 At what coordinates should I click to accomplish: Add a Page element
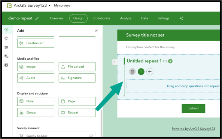(77, 101)
